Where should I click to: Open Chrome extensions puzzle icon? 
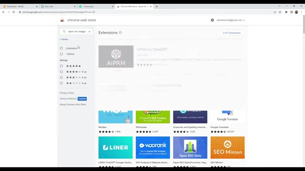286,12
